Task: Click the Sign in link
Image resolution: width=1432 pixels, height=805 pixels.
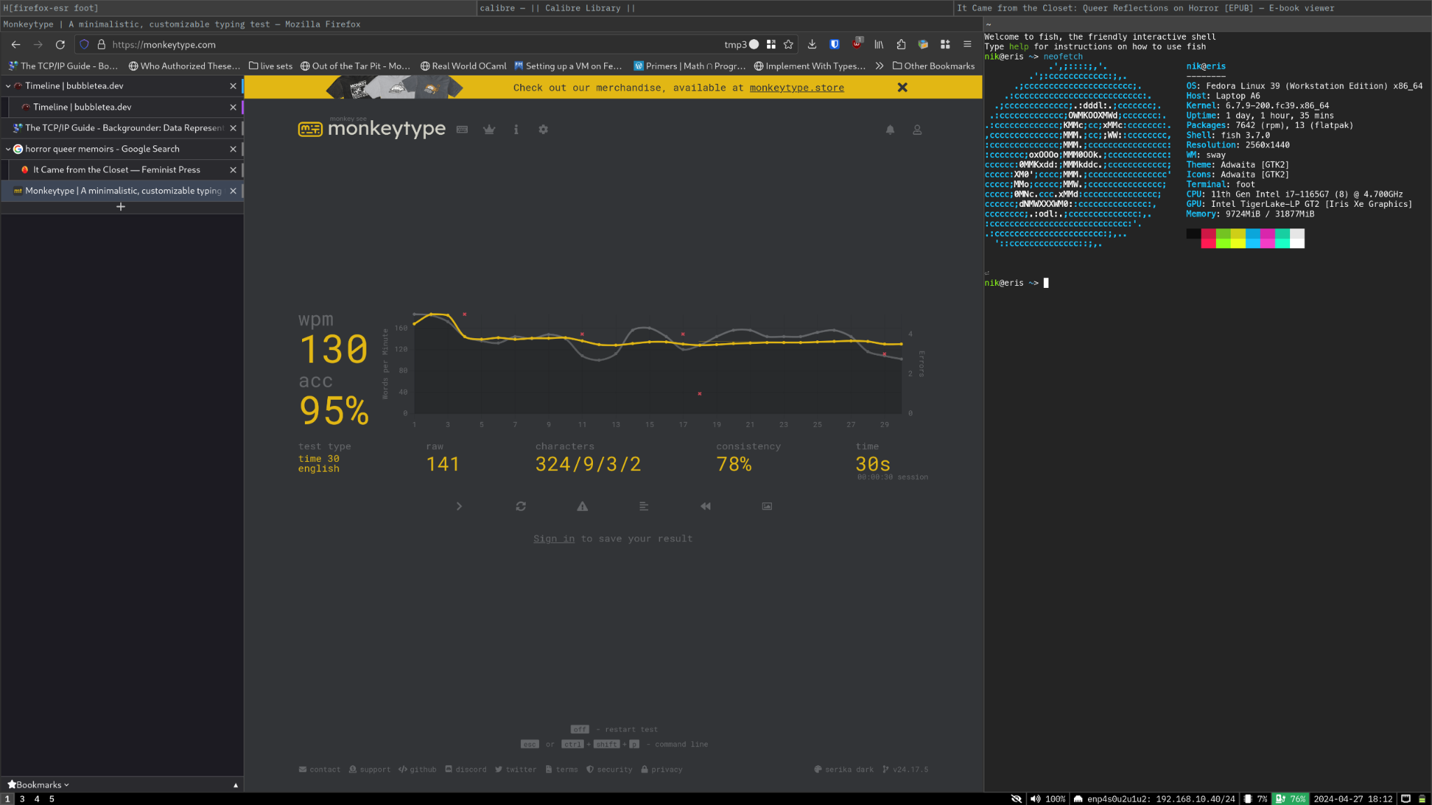Action: click(554, 539)
